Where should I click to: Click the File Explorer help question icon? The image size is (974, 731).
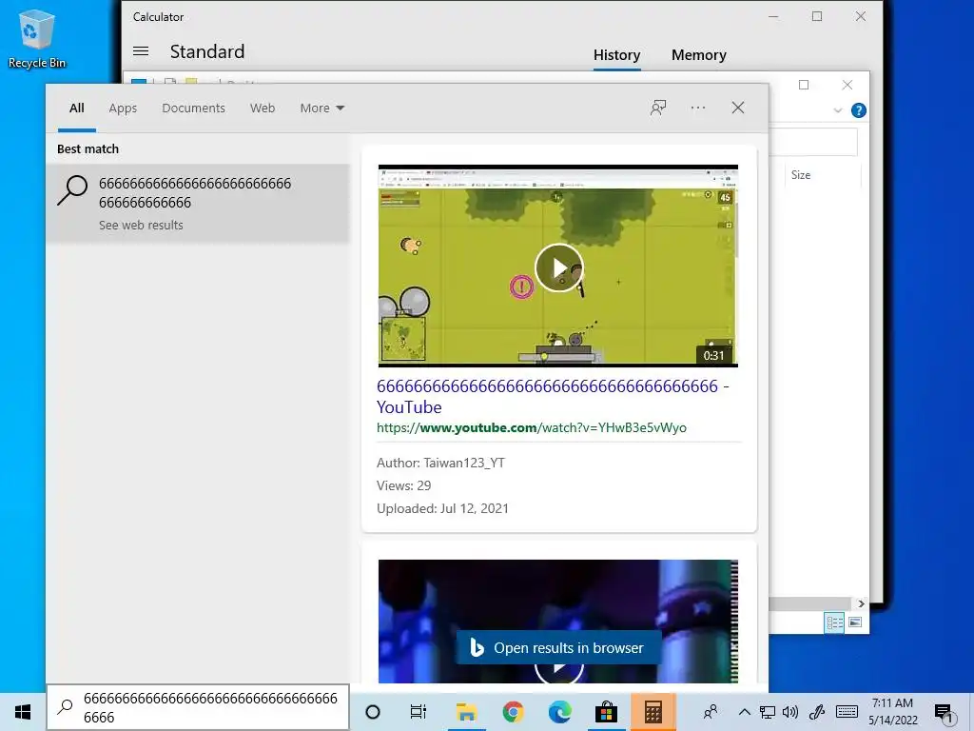coord(859,110)
